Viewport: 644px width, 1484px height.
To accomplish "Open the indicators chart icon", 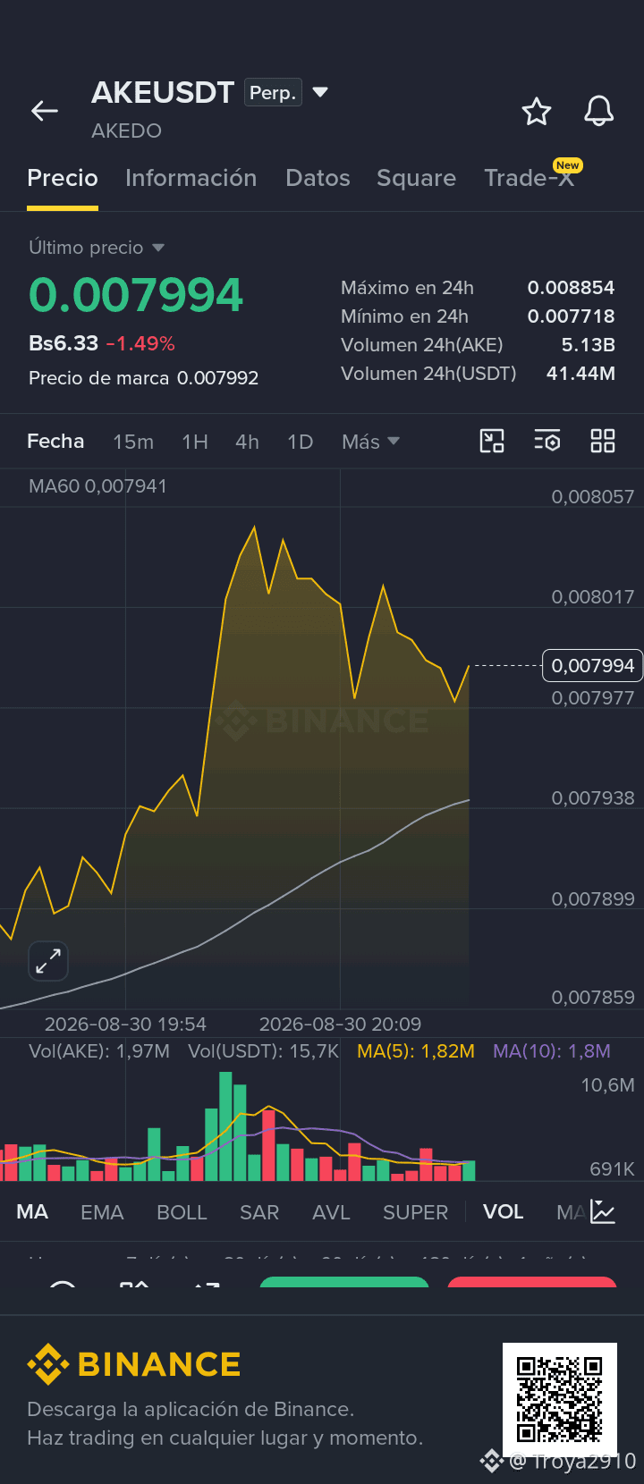I will (x=603, y=1212).
